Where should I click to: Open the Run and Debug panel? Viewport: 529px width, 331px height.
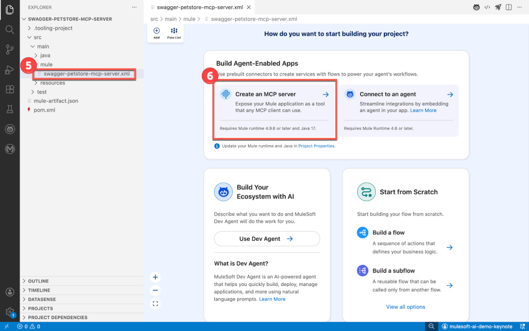(9, 69)
